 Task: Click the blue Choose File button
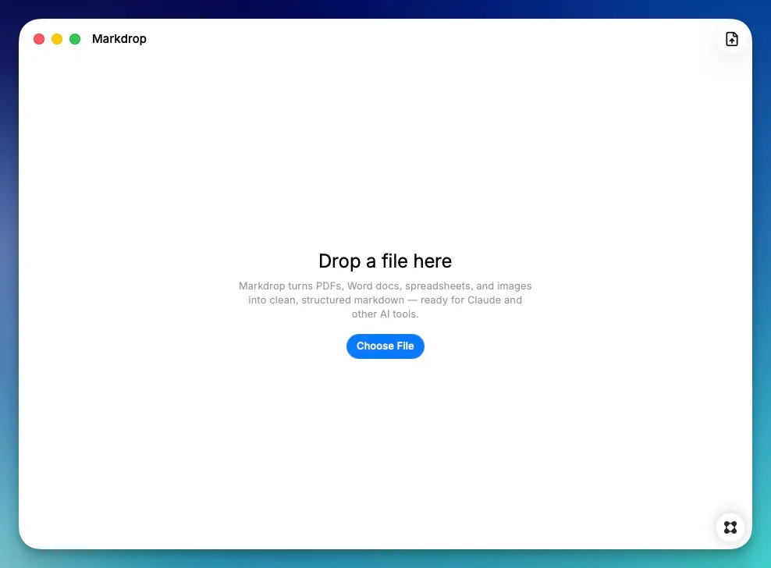[385, 346]
